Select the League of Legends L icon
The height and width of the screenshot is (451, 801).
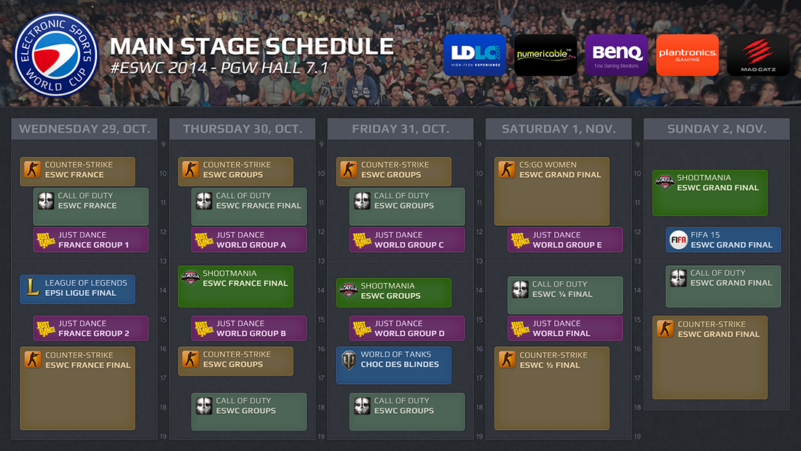(x=33, y=287)
